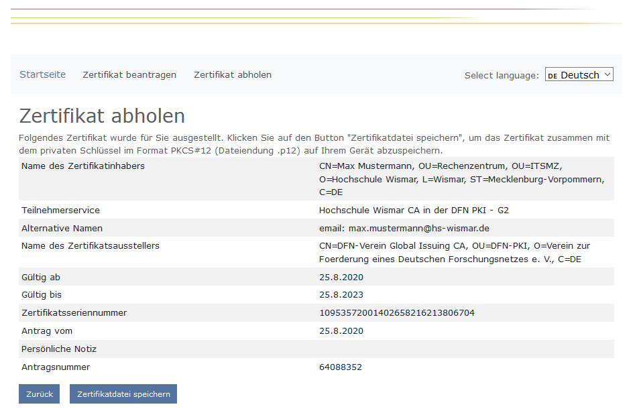The height and width of the screenshot is (419, 637).
Task: Click the Zertifikat abholen page heading
Action: [102, 116]
